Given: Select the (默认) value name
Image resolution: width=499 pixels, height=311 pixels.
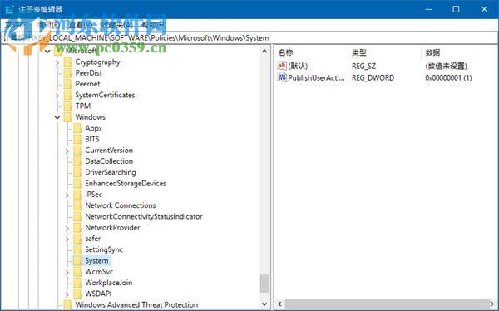Looking at the screenshot, I should pyautogui.click(x=298, y=67).
